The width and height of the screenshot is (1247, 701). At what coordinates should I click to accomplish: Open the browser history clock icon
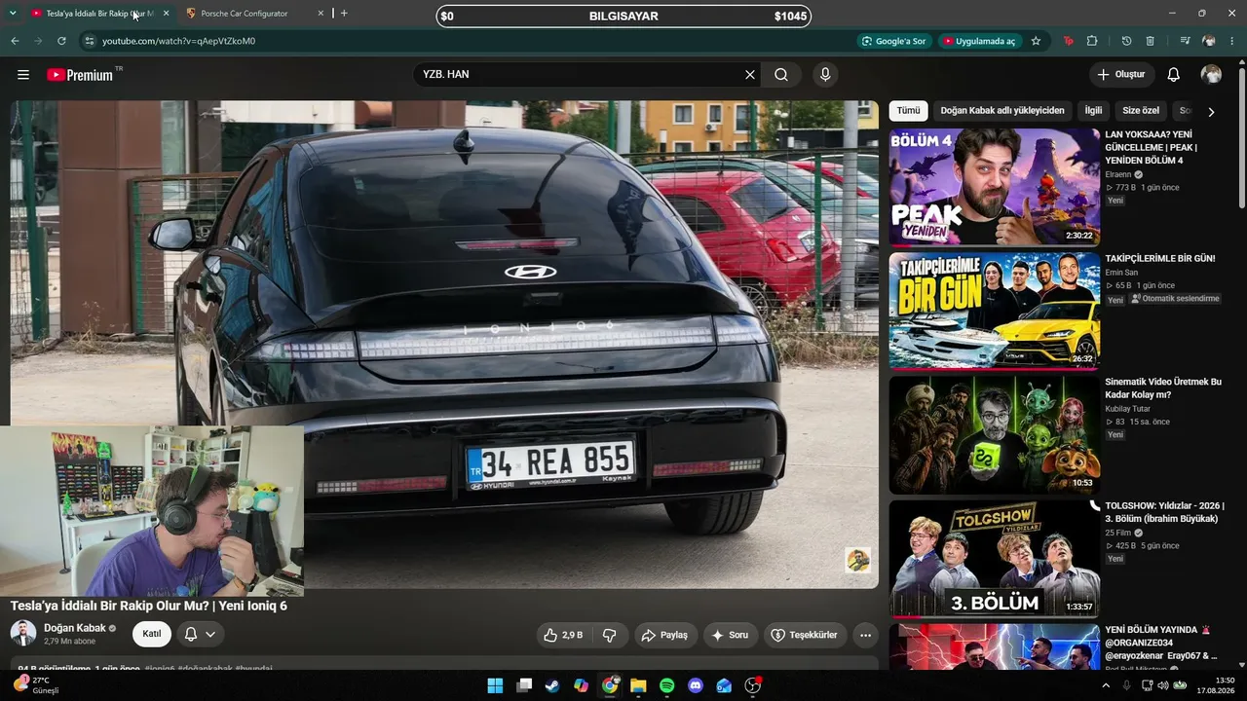pyautogui.click(x=1126, y=41)
